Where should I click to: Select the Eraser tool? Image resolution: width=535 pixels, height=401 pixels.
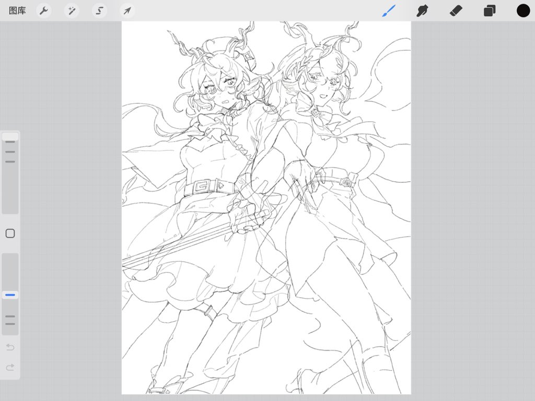(456, 10)
